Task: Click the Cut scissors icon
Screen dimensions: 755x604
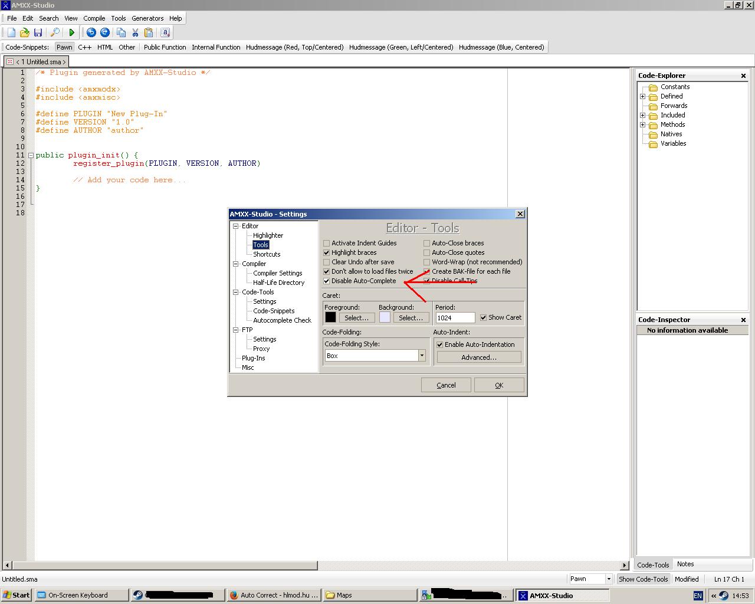Action: 135,33
